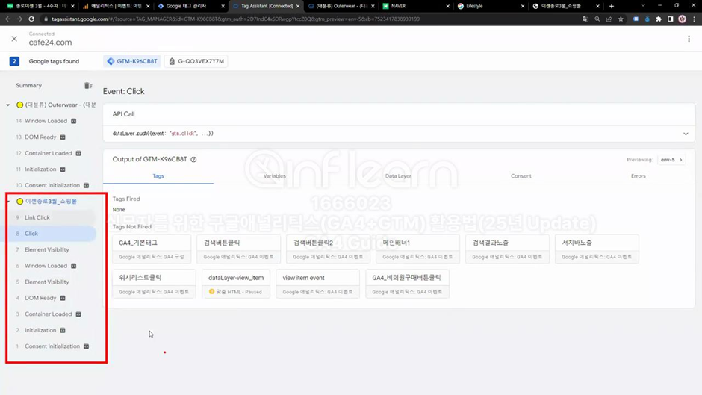This screenshot has width=702, height=395.
Task: Open the view item event tag card
Action: point(318,284)
